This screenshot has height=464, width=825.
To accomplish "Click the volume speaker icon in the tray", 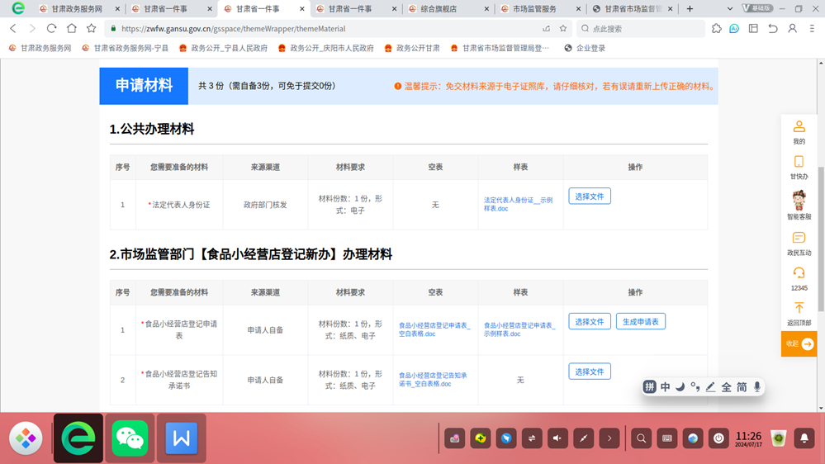I will [x=557, y=438].
